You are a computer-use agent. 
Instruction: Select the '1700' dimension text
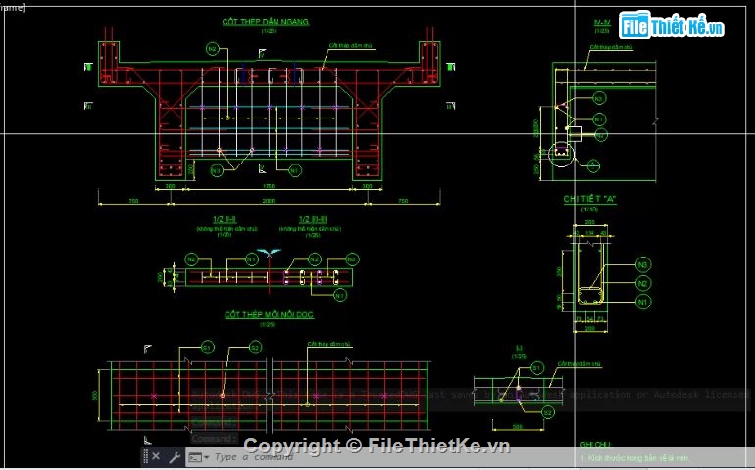269,186
